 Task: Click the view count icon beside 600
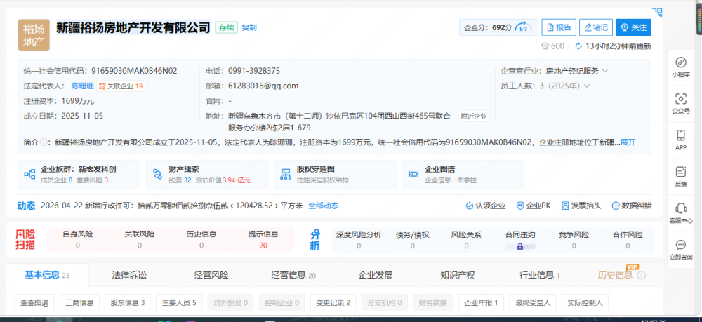pyautogui.click(x=545, y=46)
